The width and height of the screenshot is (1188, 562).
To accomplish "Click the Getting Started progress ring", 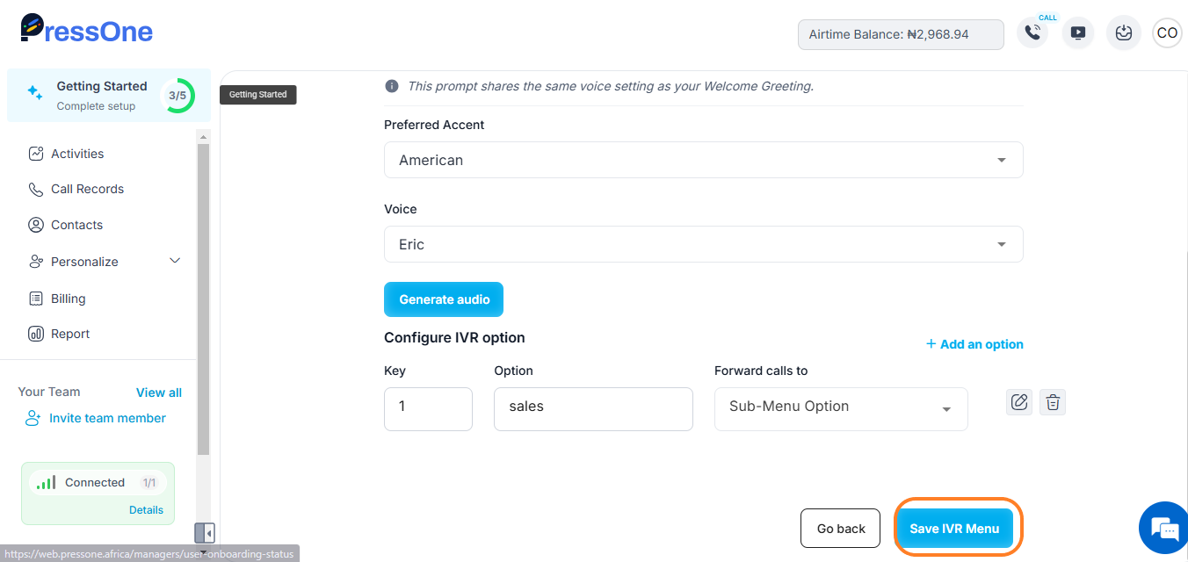I will (x=177, y=96).
